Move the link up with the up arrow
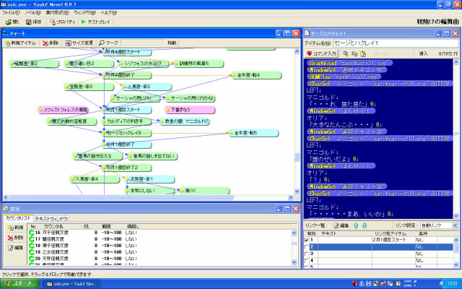The height and width of the screenshot is (289, 462). [x=356, y=225]
